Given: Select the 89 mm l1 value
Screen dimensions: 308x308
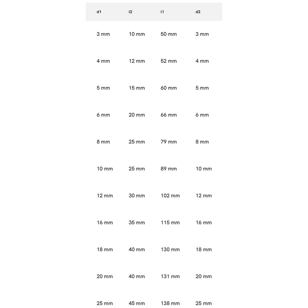Looking at the screenshot, I should (169, 169).
